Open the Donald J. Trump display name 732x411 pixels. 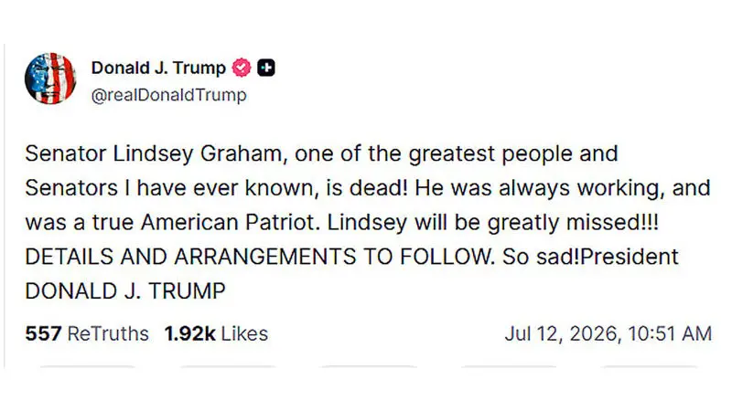tap(158, 68)
